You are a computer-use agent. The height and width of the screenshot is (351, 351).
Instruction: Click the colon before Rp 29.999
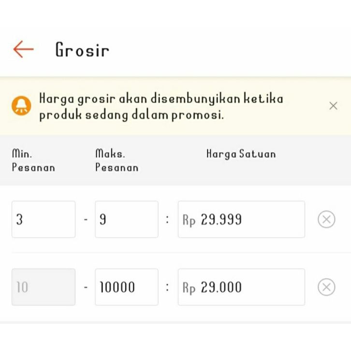[168, 220]
